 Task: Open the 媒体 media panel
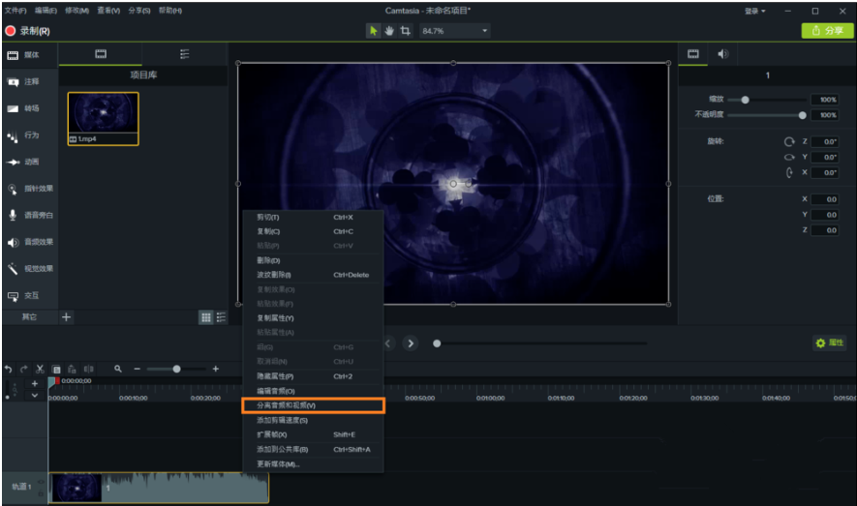pyautogui.click(x=30, y=55)
